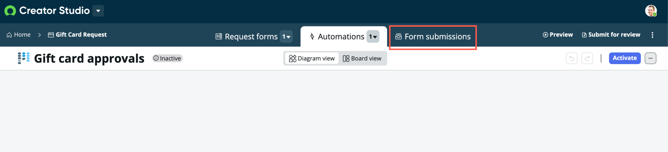
Task: Open the Creator Studio dropdown arrow
Action: click(x=98, y=11)
